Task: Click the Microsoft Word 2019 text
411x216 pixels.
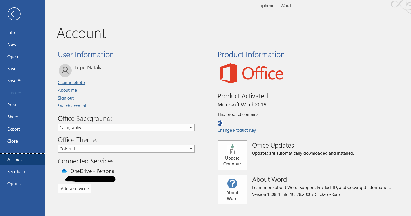Action: pyautogui.click(x=242, y=105)
